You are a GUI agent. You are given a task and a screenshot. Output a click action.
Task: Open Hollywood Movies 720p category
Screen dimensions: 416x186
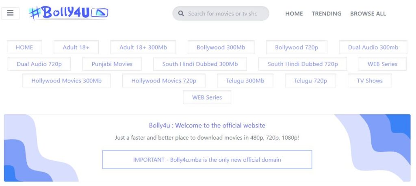tap(164, 81)
